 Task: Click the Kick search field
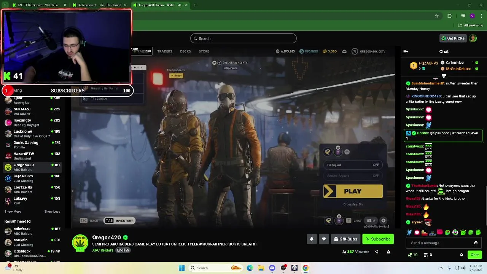243,38
